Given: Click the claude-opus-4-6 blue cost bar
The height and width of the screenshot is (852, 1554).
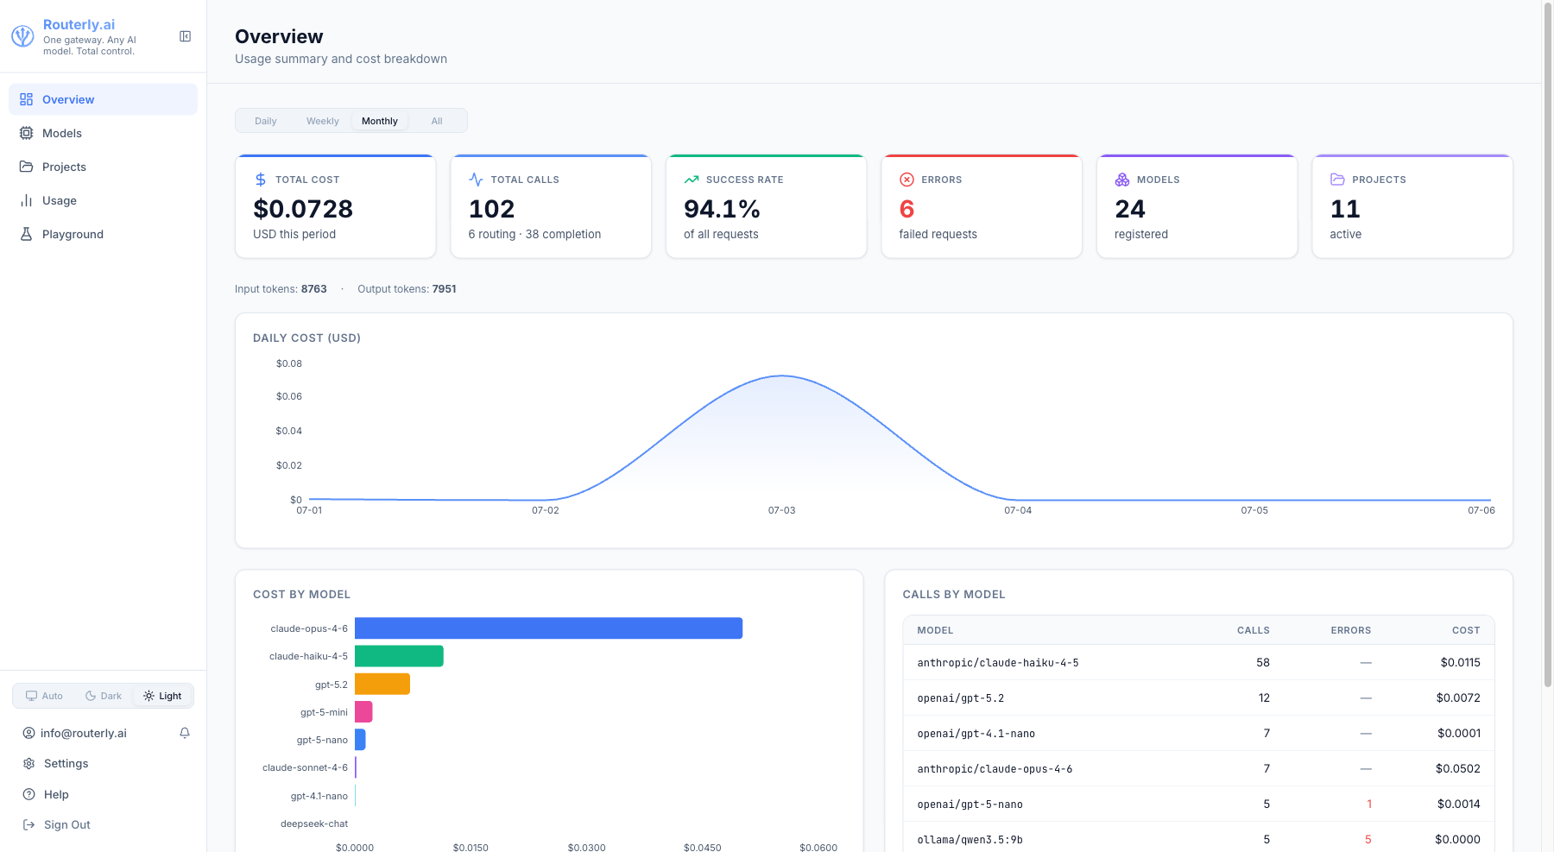Looking at the screenshot, I should (x=548, y=628).
